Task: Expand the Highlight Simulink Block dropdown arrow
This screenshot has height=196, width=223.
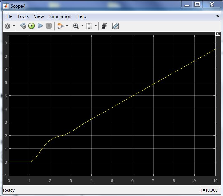Action: (67, 26)
